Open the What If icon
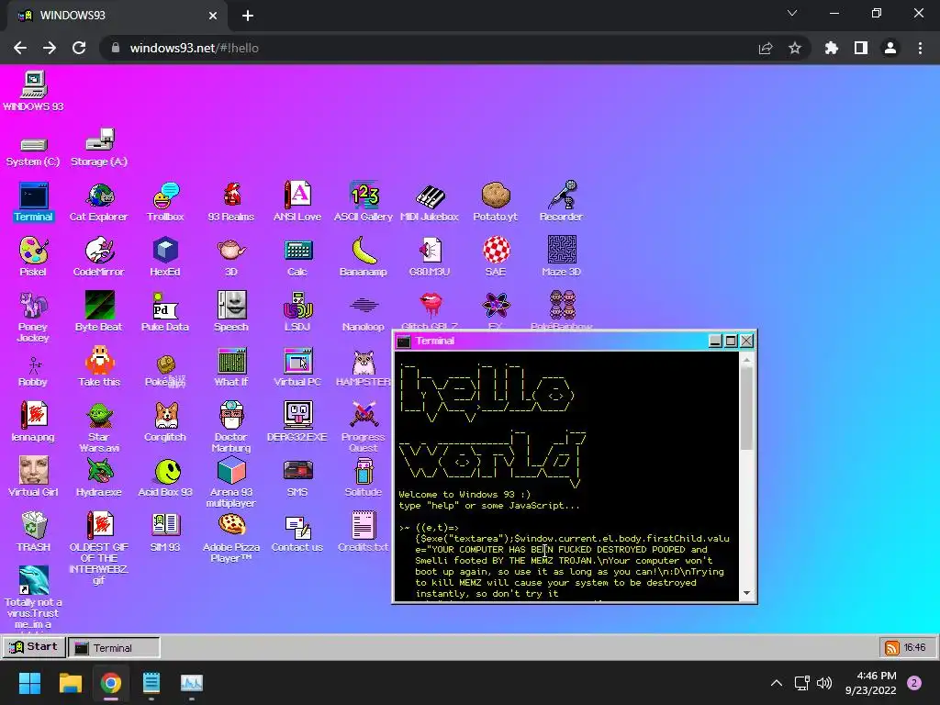The image size is (940, 705). point(231,362)
